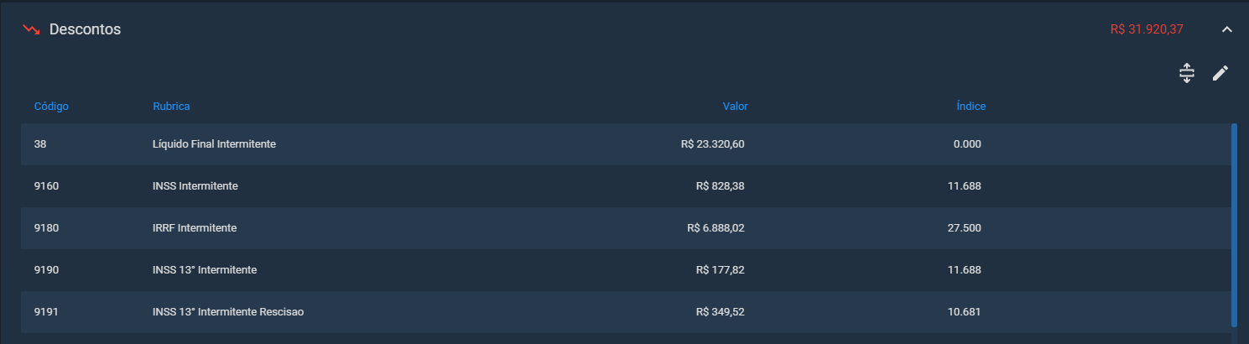Sort by the Código column header
1249x344 pixels.
click(51, 107)
